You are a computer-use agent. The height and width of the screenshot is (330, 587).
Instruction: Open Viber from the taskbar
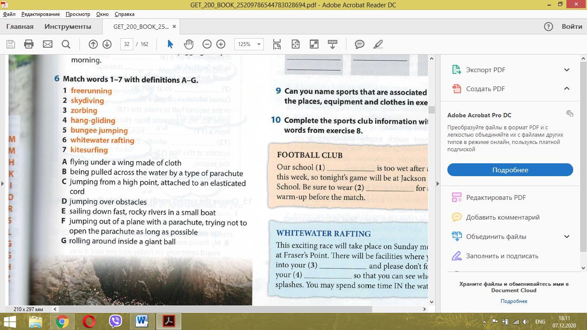(x=116, y=321)
